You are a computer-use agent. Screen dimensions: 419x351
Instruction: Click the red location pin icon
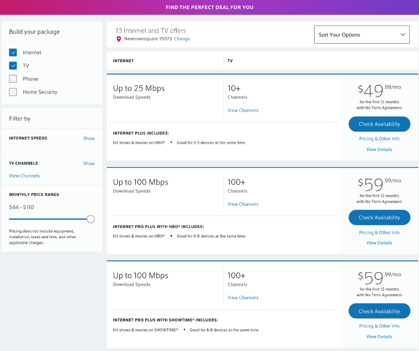[119, 39]
